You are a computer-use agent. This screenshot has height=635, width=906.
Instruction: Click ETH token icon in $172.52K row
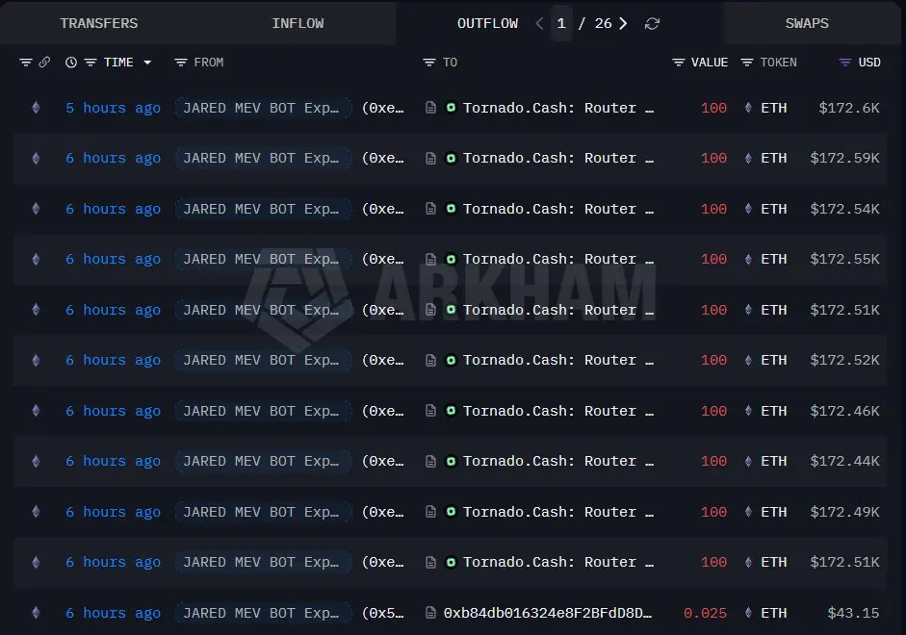coord(748,360)
